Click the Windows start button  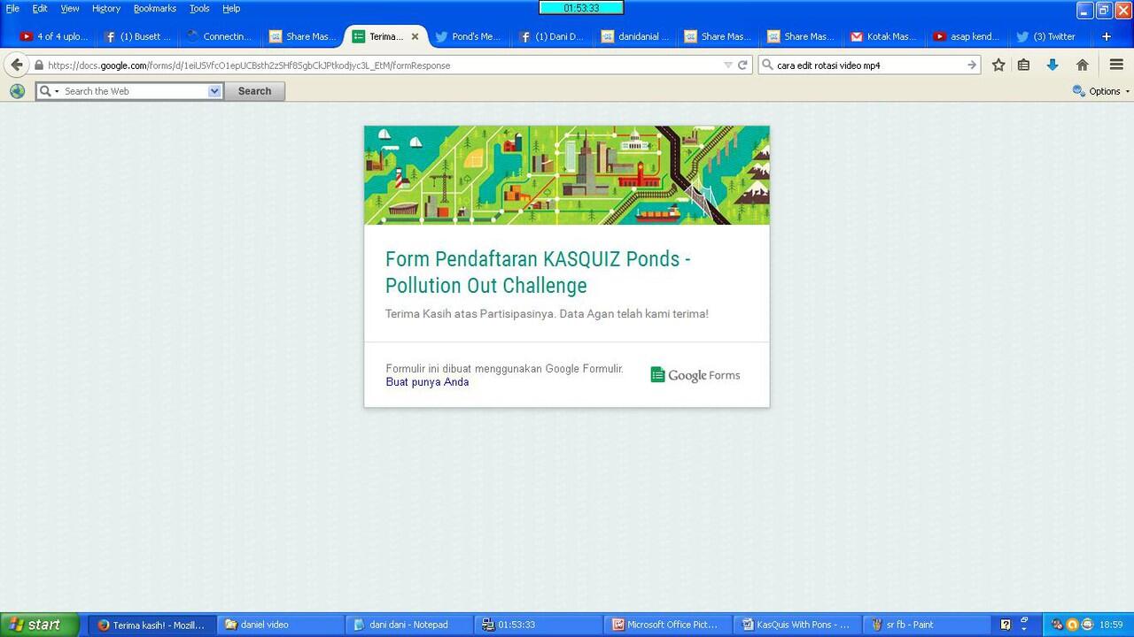click(x=40, y=625)
